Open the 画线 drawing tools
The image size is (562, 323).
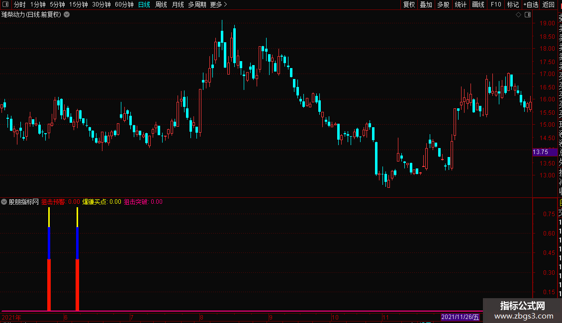coord(478,4)
